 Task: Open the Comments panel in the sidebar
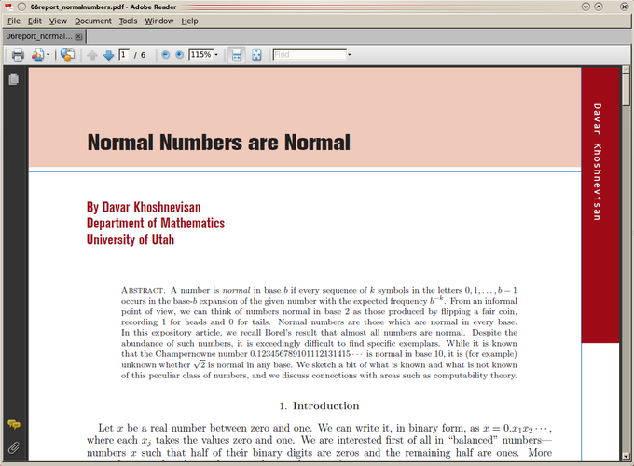pyautogui.click(x=14, y=424)
